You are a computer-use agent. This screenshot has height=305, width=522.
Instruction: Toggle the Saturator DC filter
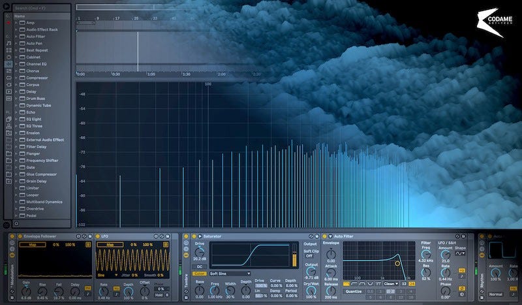tap(200, 266)
